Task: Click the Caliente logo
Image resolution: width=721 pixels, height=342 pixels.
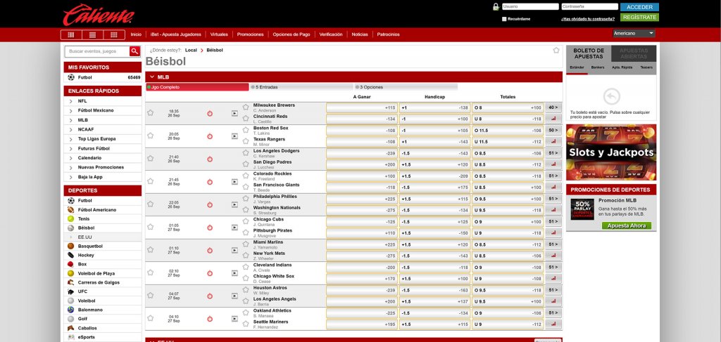Action: click(99, 15)
